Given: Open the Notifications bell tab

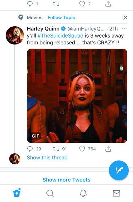Looking at the screenshot, I should [83, 193].
